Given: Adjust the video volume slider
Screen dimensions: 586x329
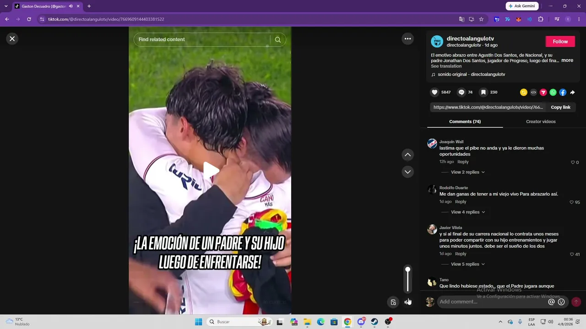Looking at the screenshot, I should click(407, 279).
